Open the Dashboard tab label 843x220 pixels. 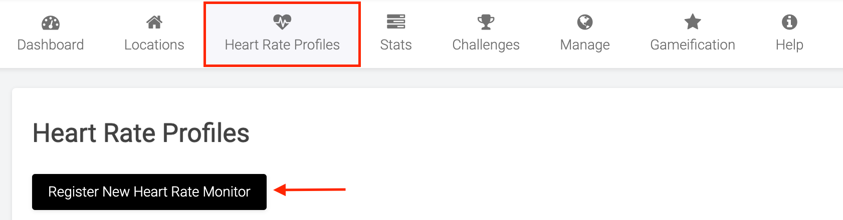coord(51,45)
